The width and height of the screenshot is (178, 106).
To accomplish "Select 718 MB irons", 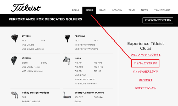I will [x=97, y=71].
